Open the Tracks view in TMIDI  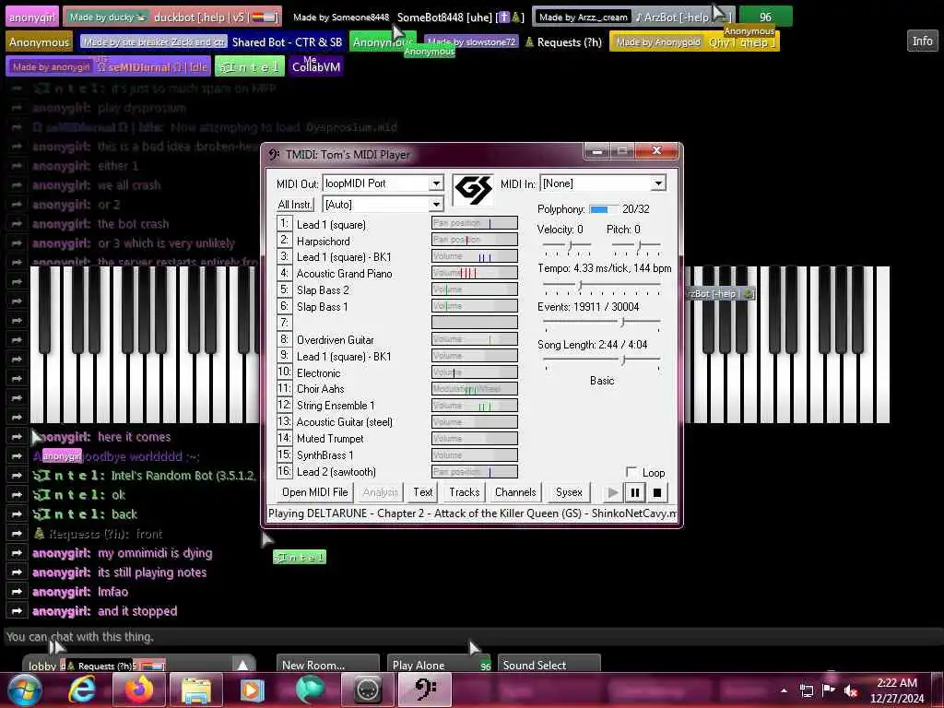tap(465, 492)
